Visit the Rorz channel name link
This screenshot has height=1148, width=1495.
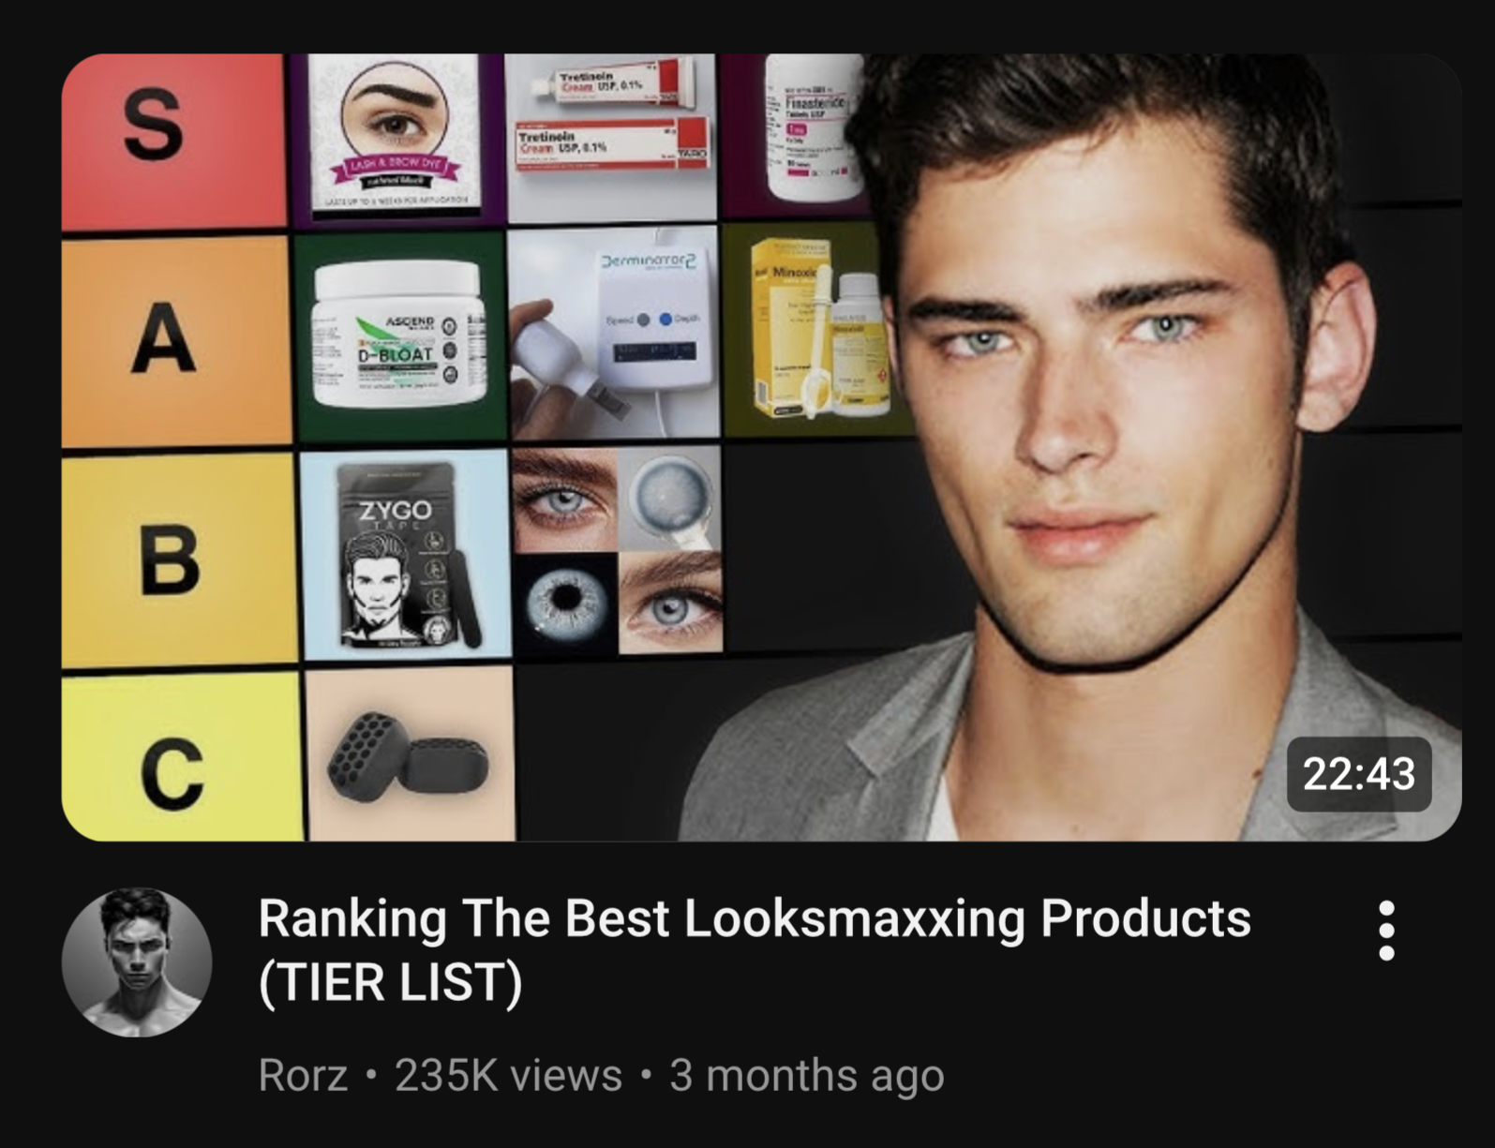click(x=303, y=1075)
